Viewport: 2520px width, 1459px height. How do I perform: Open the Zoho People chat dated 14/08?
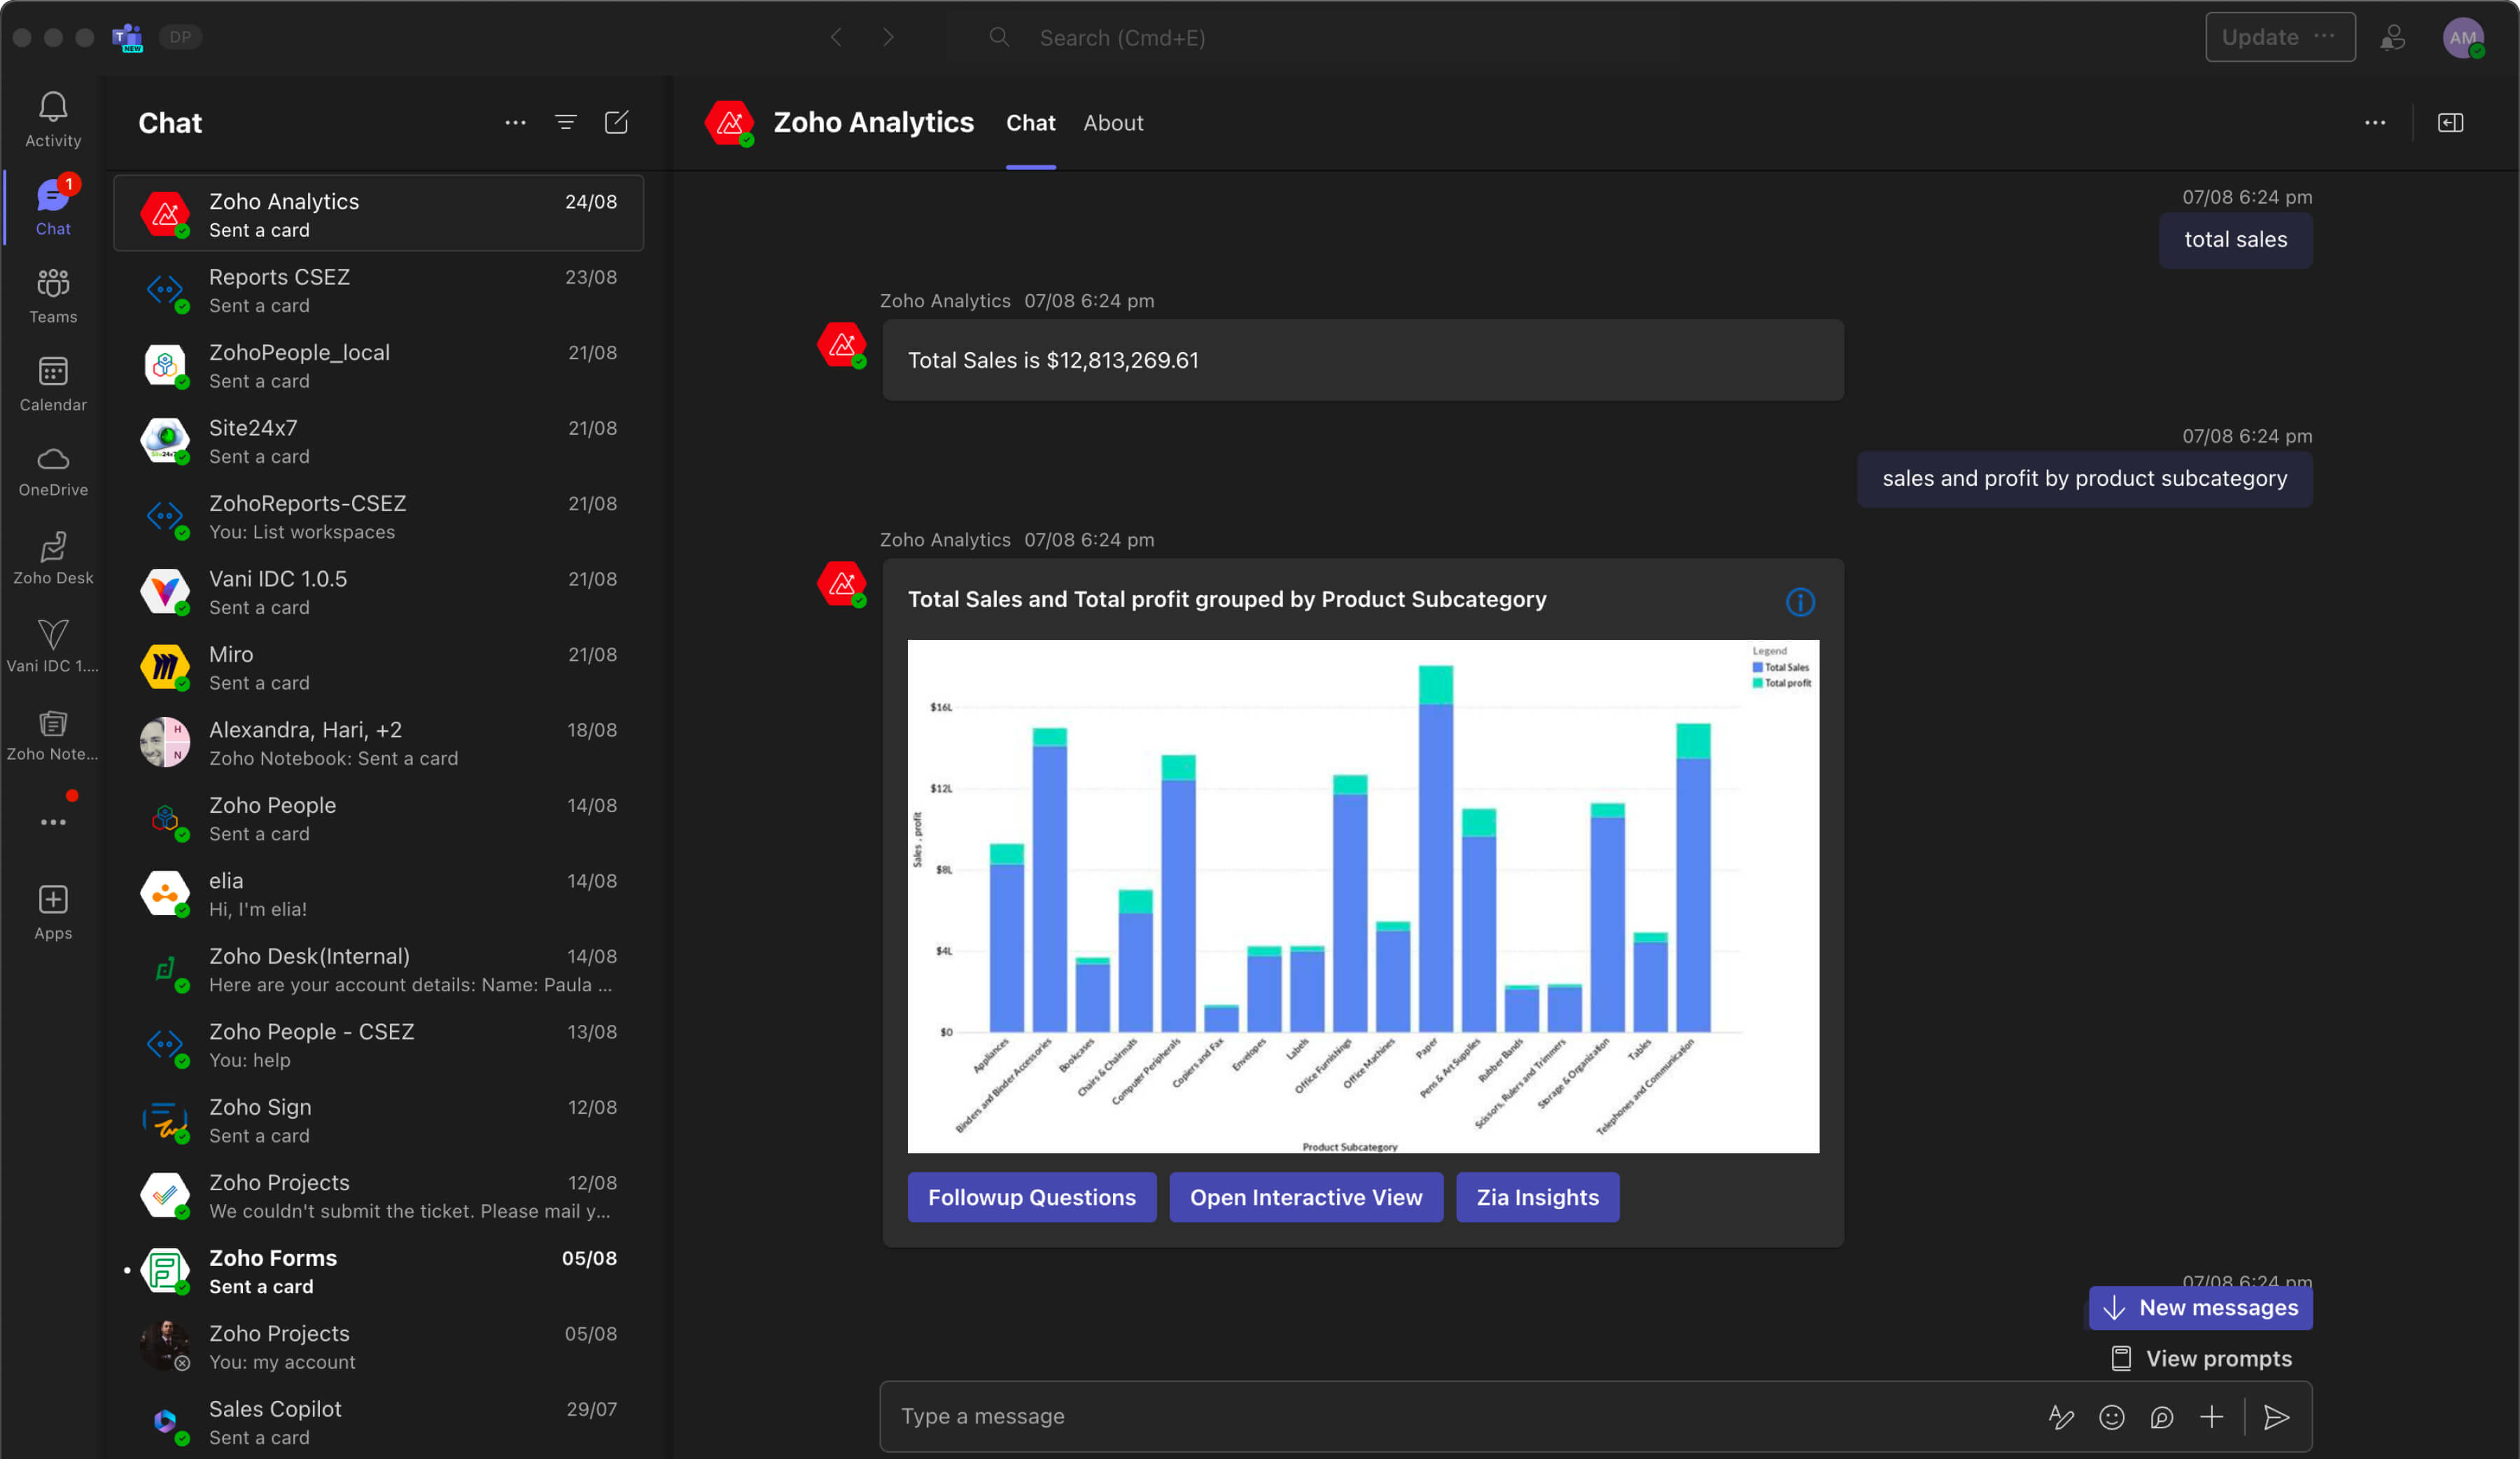coord(378,818)
